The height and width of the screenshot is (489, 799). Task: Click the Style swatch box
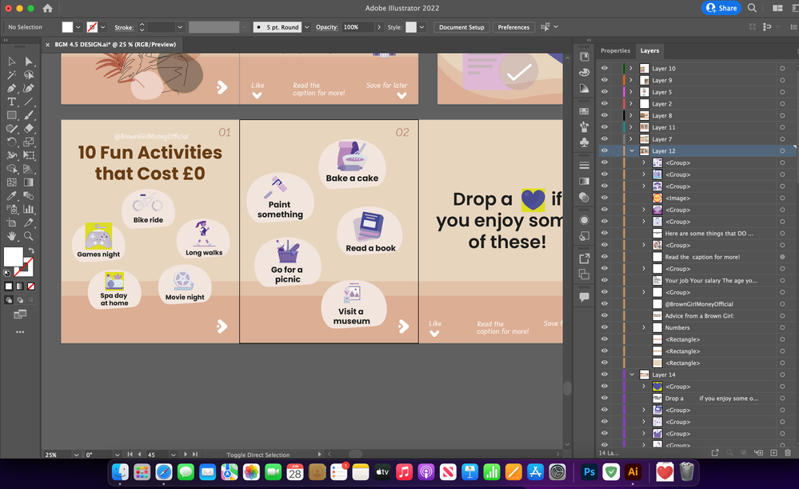(x=411, y=27)
